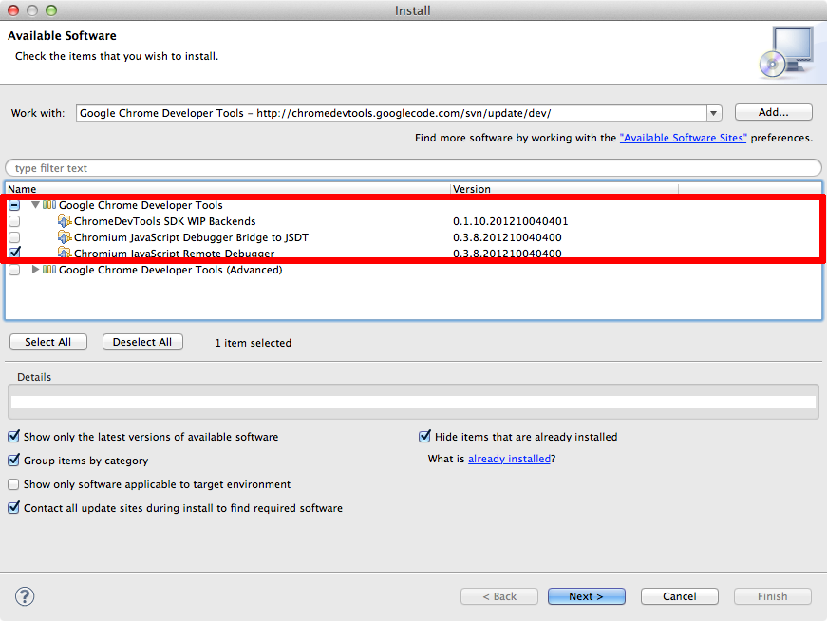Toggle Contact all update sites during install

(13, 508)
